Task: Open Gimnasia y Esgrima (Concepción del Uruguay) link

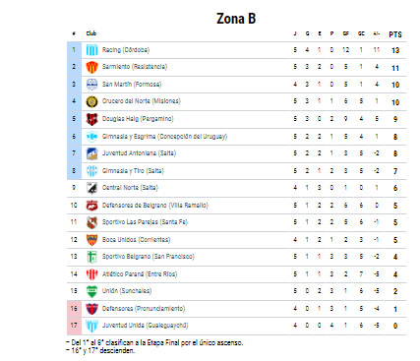Action: 164,137
